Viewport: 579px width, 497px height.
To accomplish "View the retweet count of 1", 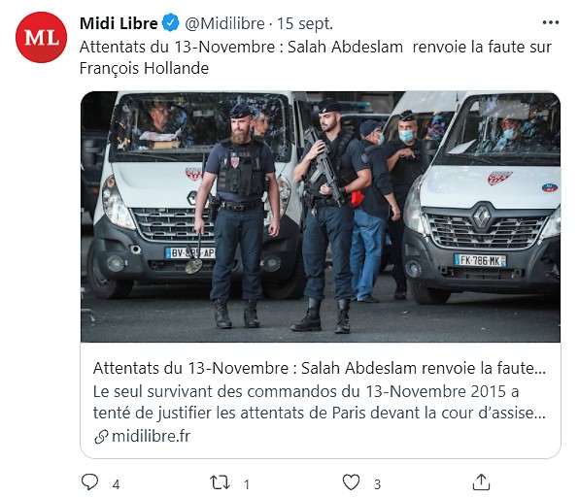I will pos(247,484).
